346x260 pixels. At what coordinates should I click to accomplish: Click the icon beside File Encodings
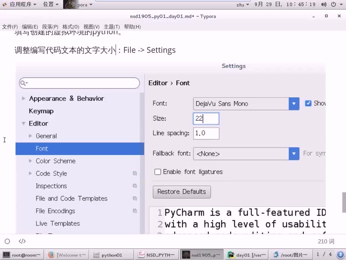pos(135,211)
